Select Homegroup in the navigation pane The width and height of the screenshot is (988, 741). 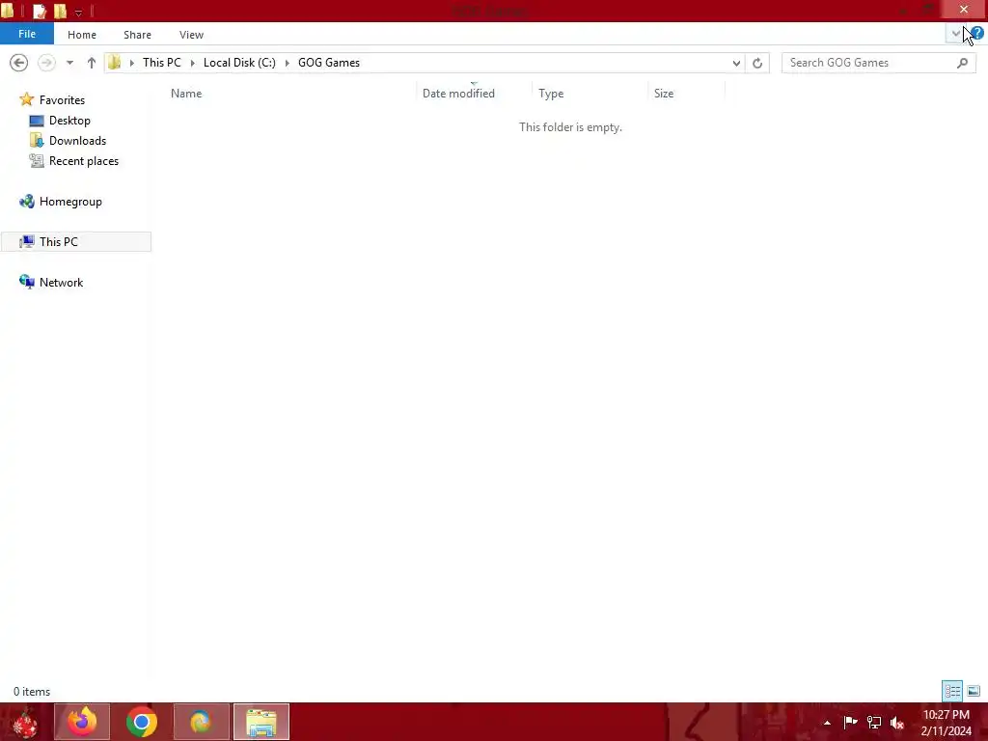(x=70, y=202)
